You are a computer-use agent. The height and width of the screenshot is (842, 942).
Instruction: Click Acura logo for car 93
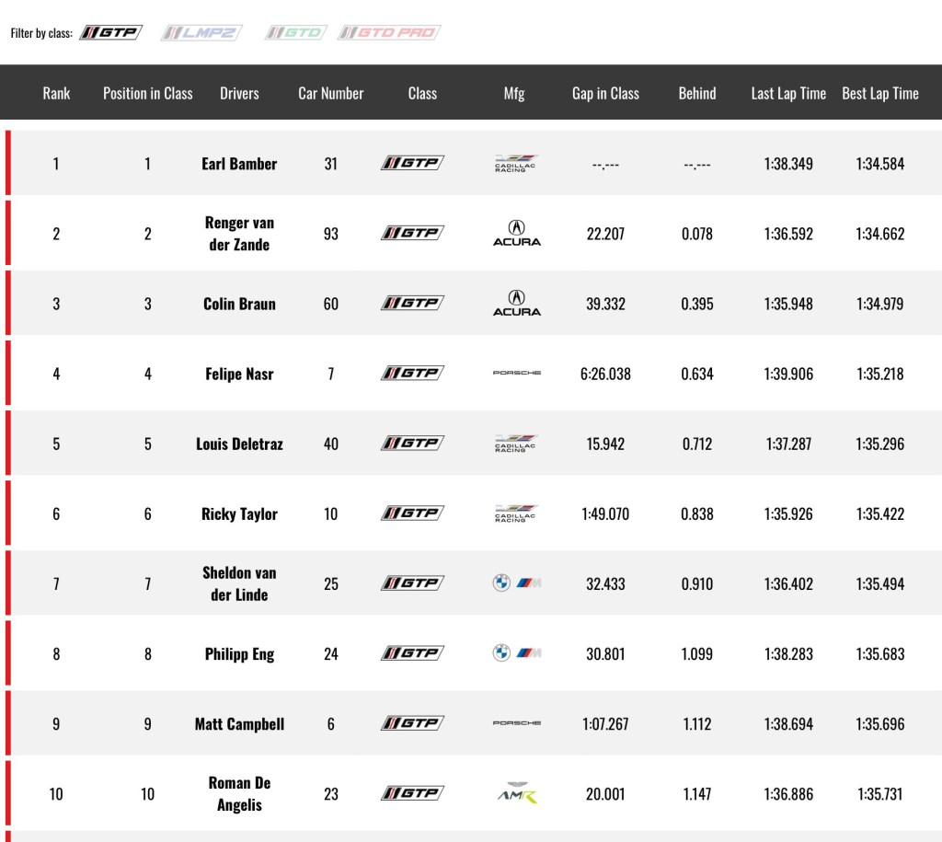tap(517, 233)
